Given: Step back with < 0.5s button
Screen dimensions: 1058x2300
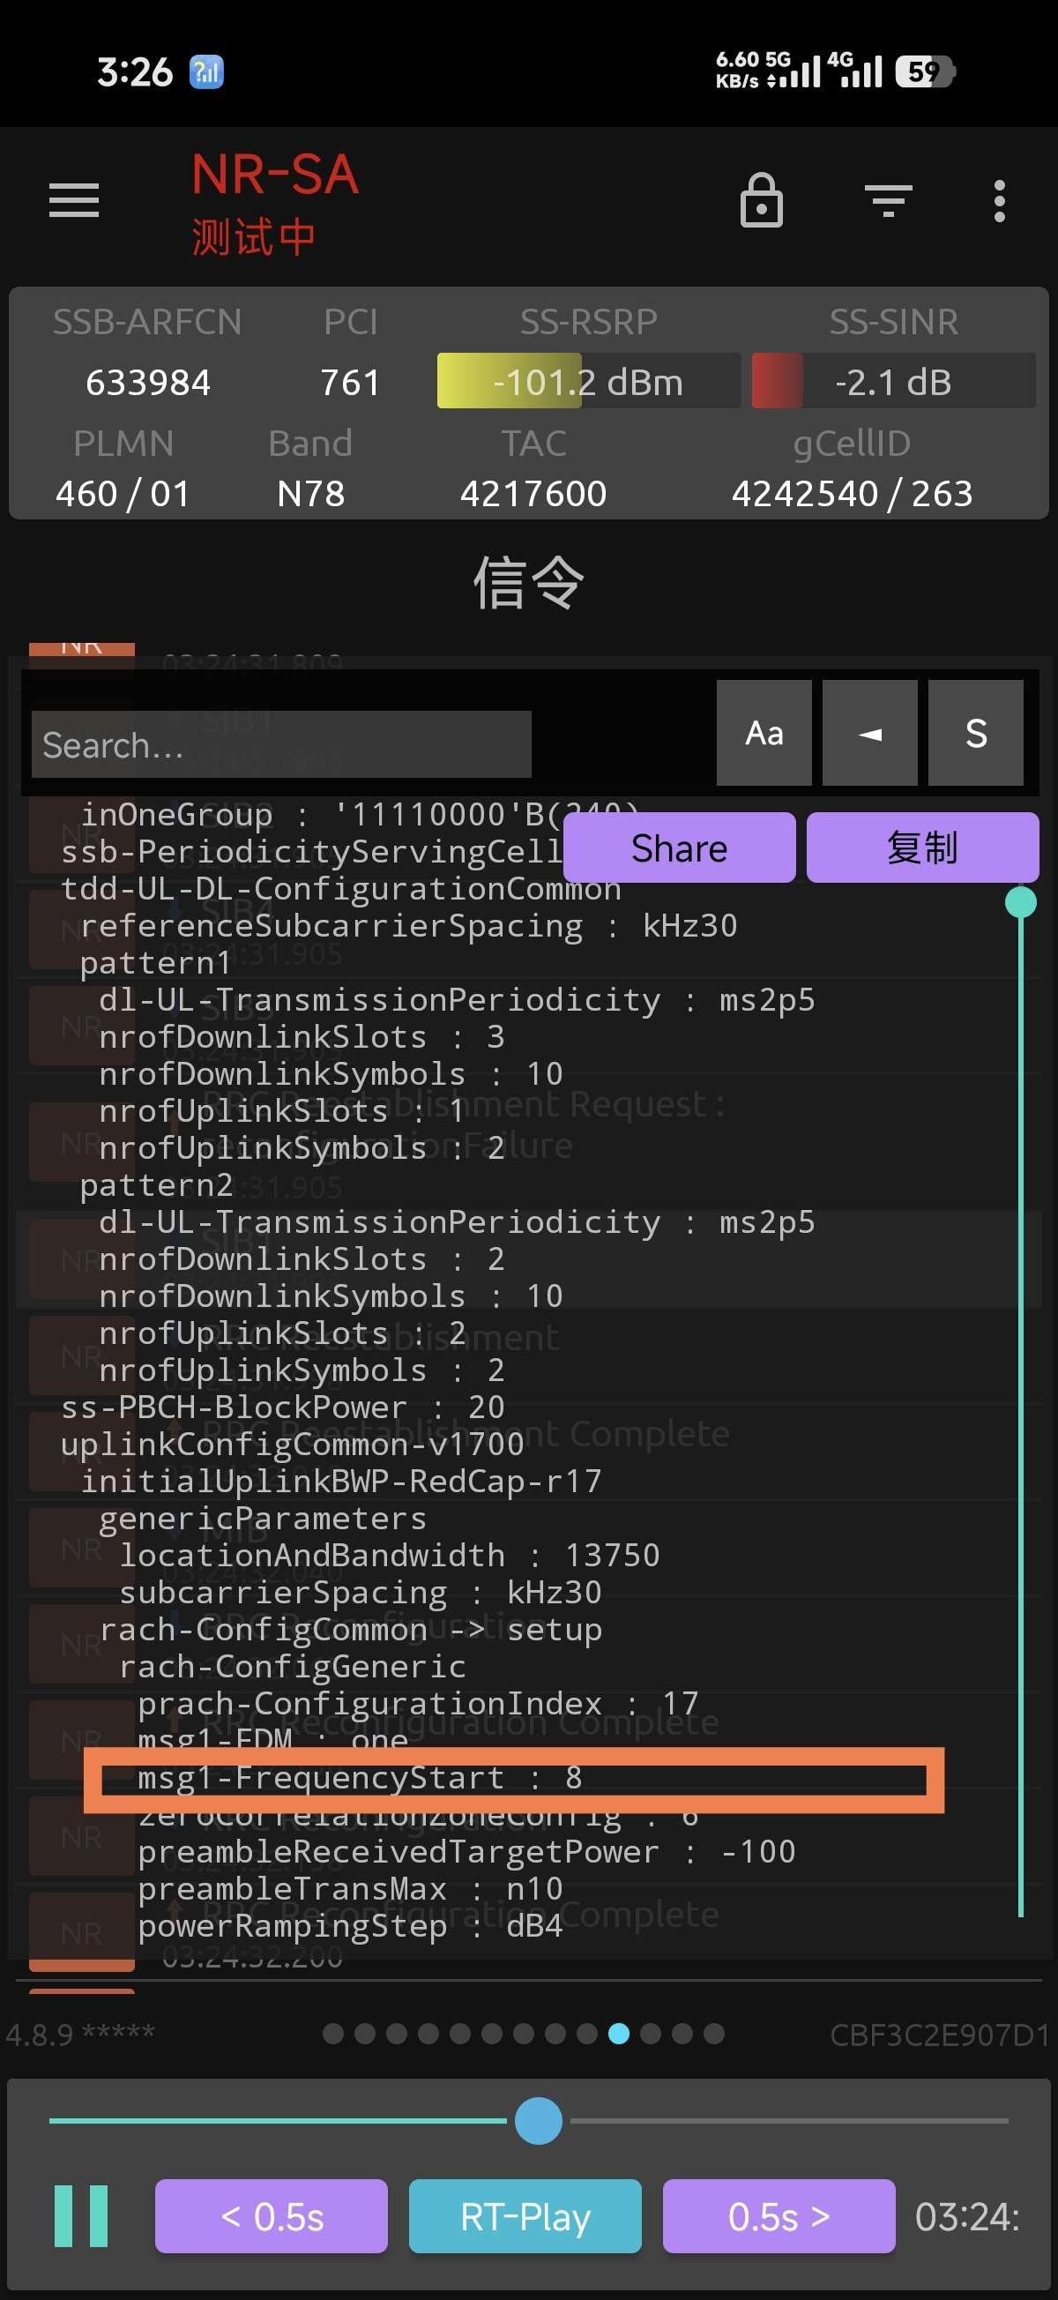Looking at the screenshot, I should [272, 2216].
